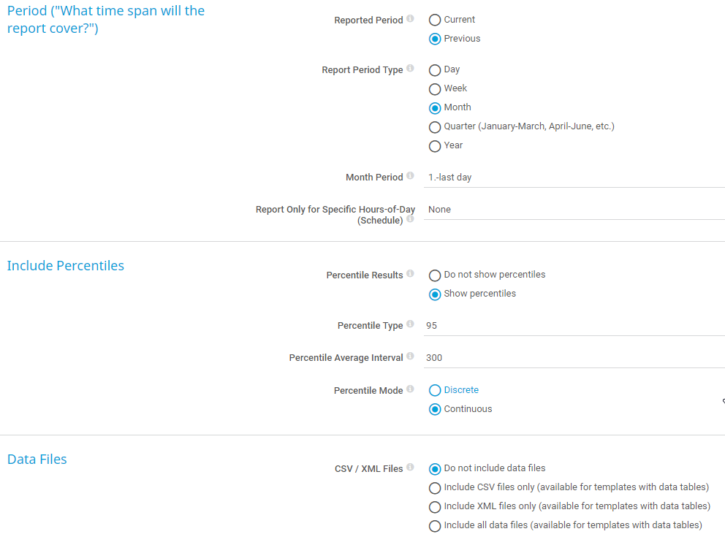The width and height of the screenshot is (725, 545).
Task: Choose Day as the report period type
Action: pos(435,69)
